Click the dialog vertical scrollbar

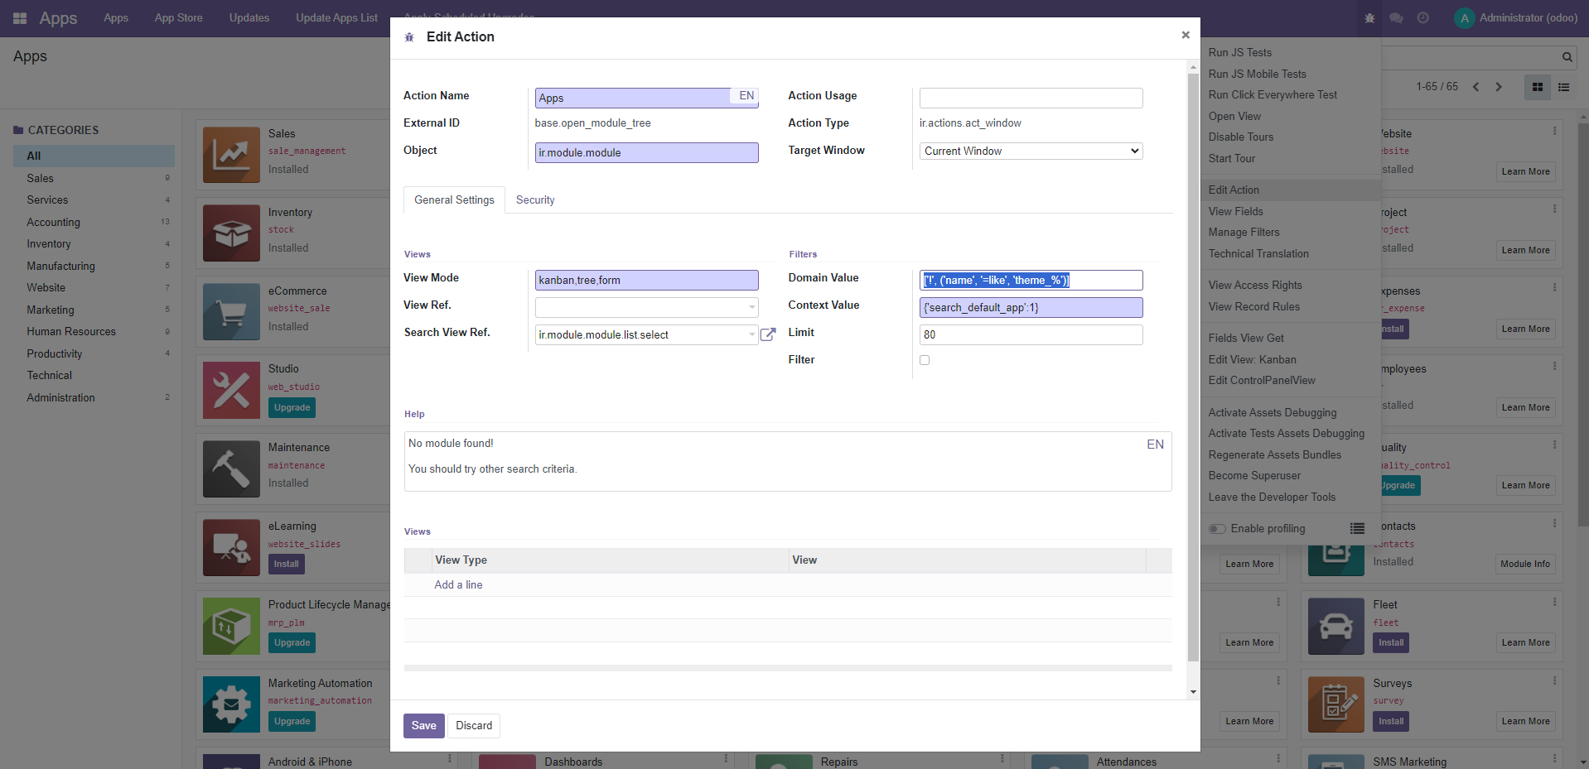coord(1193,368)
